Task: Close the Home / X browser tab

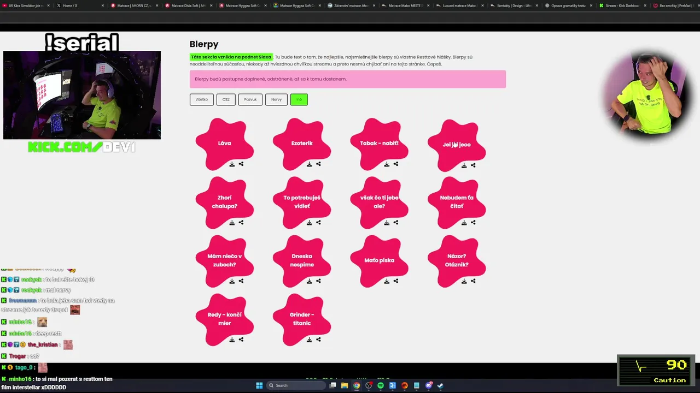Action: pos(102,5)
